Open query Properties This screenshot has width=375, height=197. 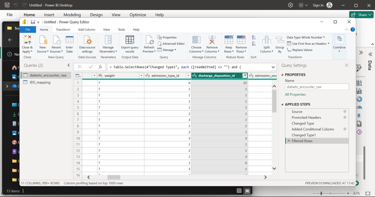click(x=167, y=37)
